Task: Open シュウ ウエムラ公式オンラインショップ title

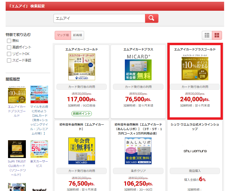Action: click(x=195, y=127)
